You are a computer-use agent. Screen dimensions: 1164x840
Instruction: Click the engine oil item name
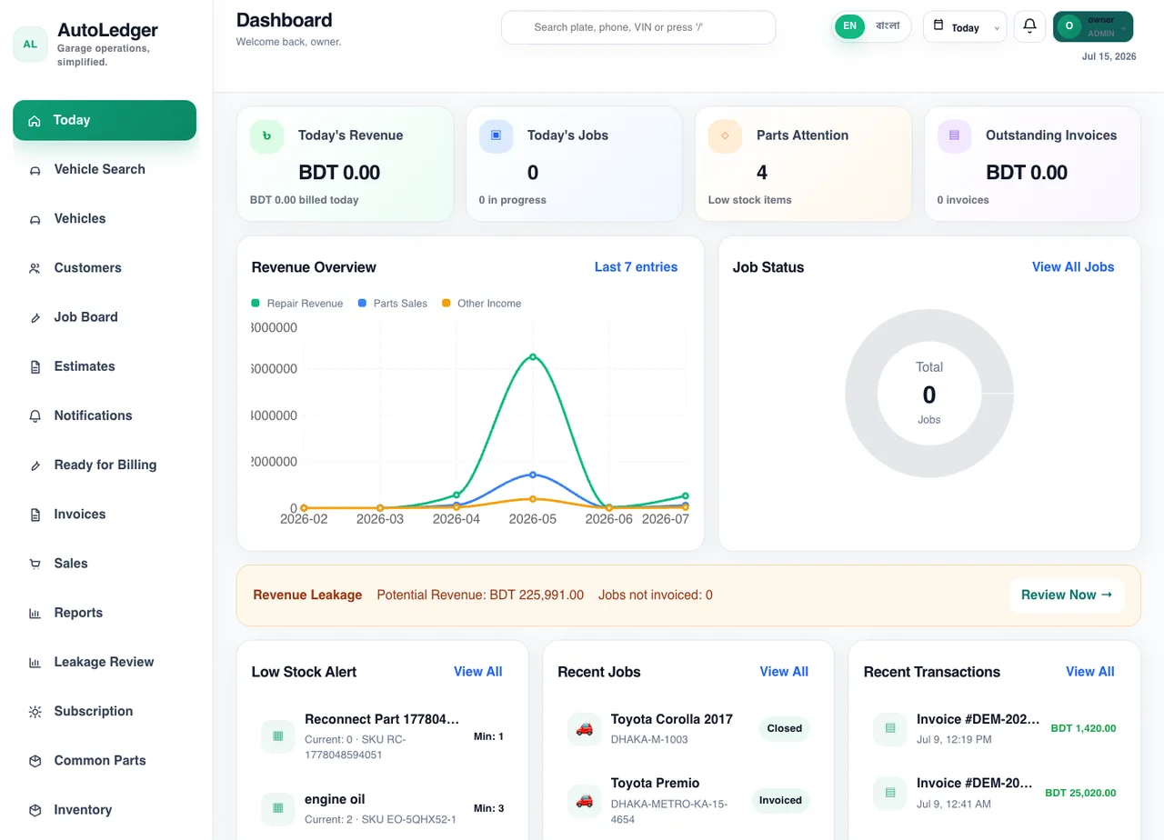click(335, 799)
